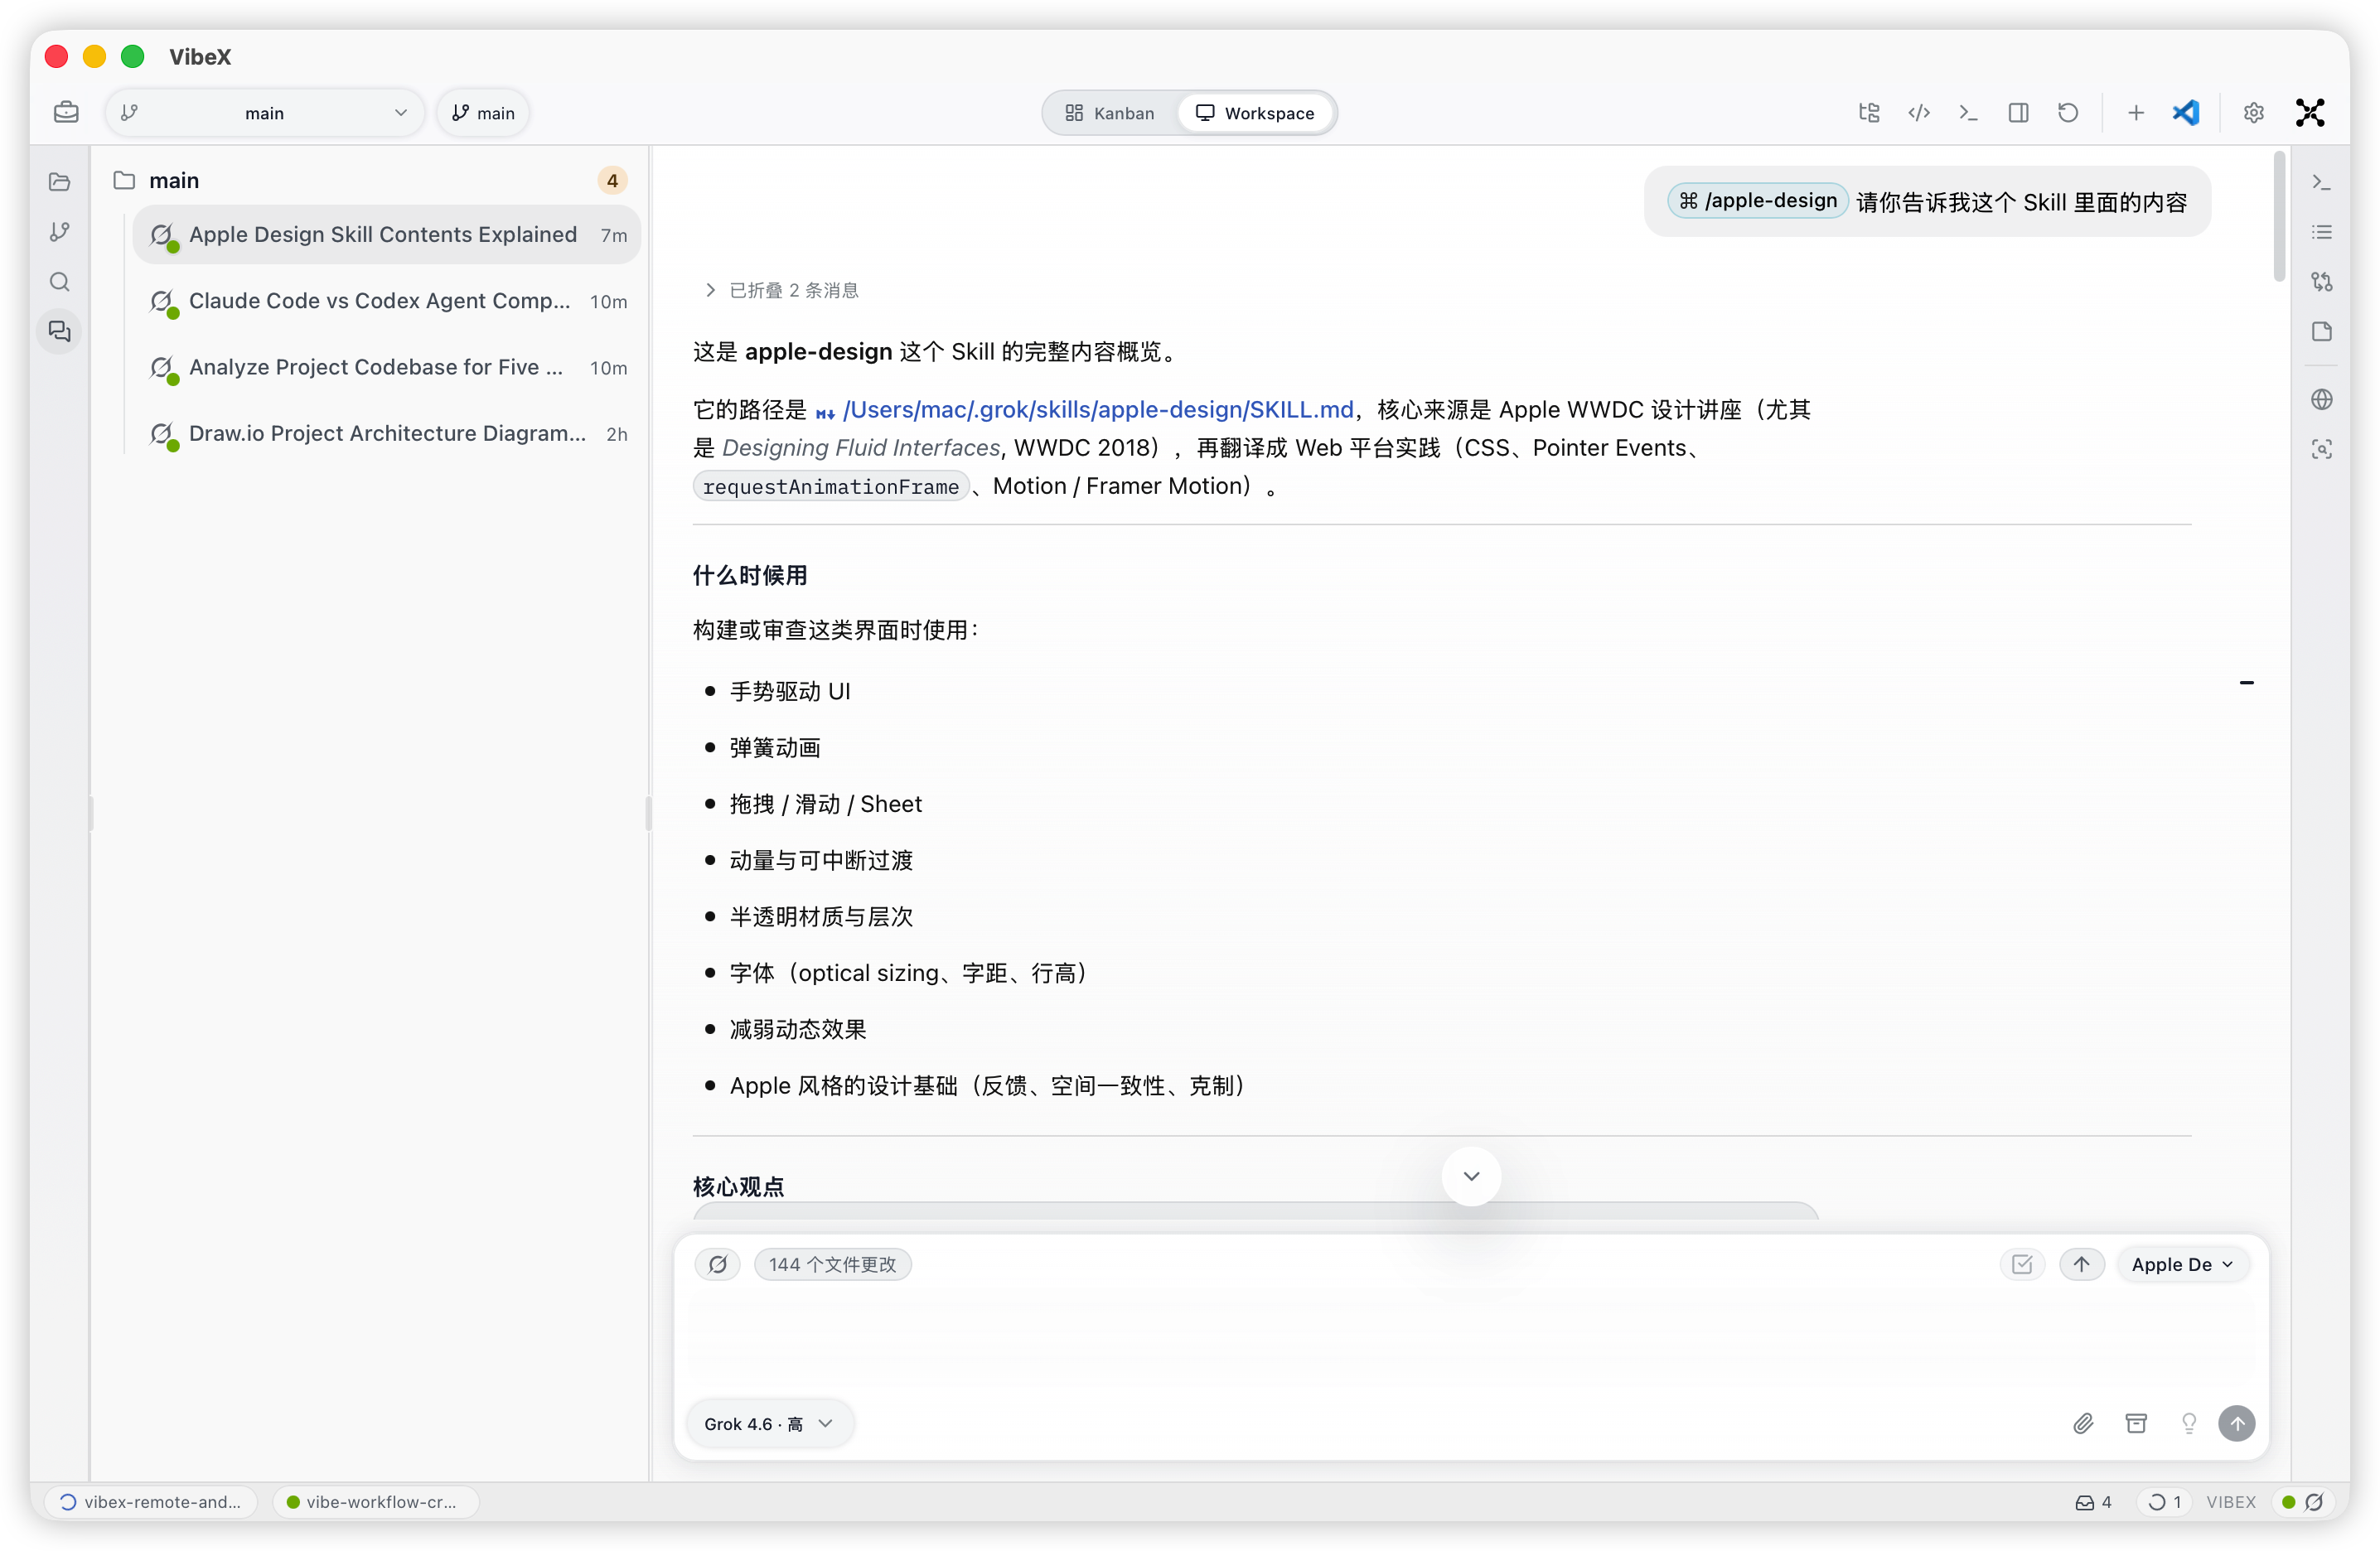Open the folder icon in left sidebar
Image resolution: width=2380 pixels, height=1551 pixels.
pos(60,182)
